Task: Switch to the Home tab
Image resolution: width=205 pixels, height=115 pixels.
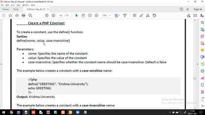Action: tap(6, 9)
